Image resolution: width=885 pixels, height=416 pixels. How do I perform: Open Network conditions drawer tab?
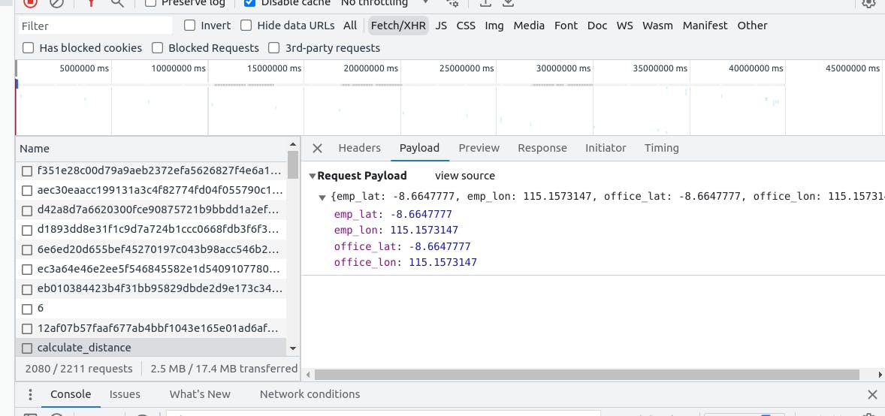coord(310,394)
